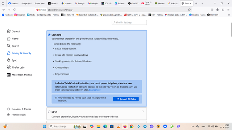Click Reload All Tabs button

[126, 99]
